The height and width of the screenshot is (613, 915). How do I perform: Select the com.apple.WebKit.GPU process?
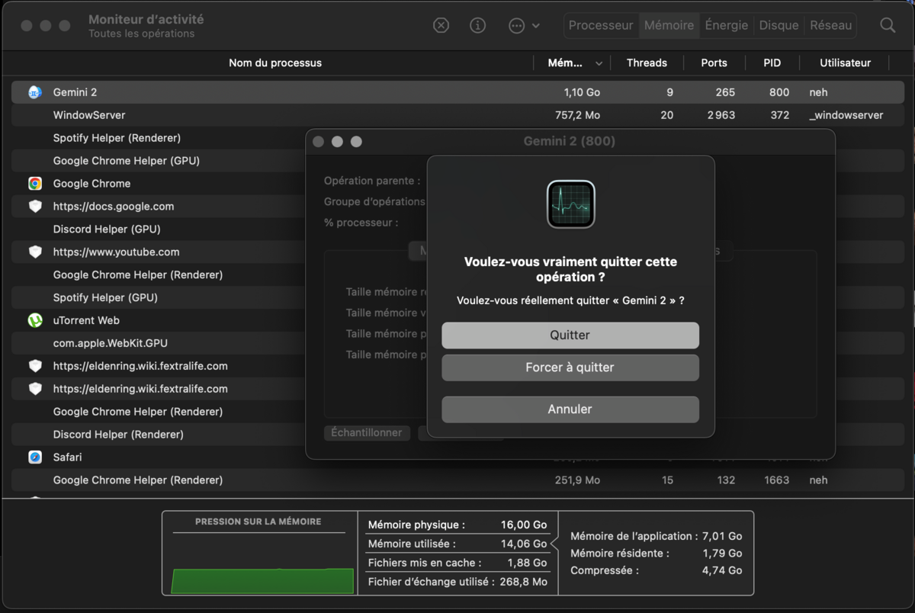click(110, 343)
